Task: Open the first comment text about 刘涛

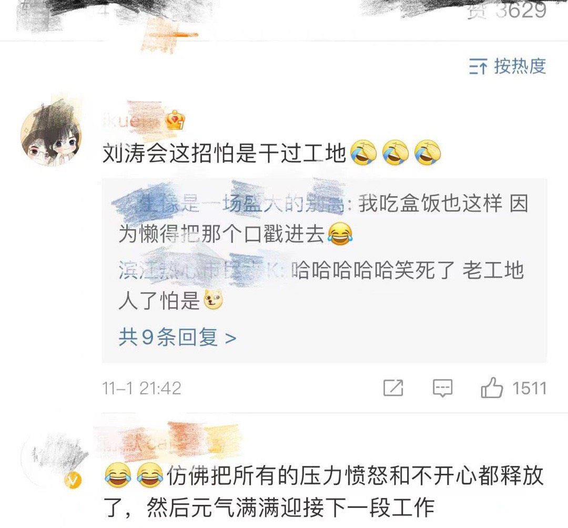Action: coord(272,153)
